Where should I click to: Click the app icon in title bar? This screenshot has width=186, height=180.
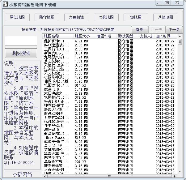5,4
